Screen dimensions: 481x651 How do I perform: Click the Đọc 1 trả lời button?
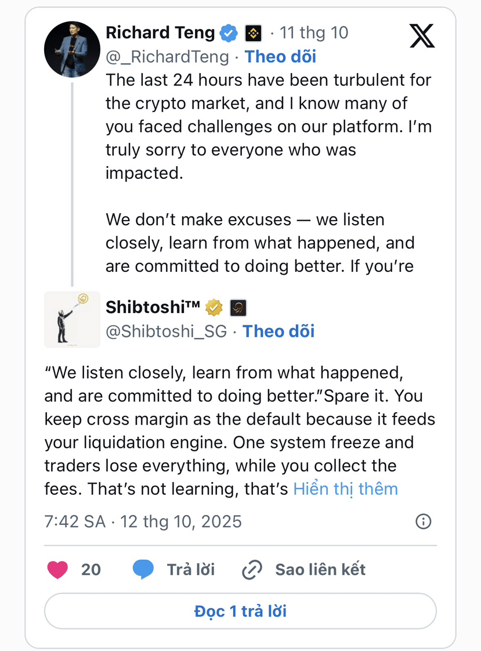pyautogui.click(x=240, y=611)
